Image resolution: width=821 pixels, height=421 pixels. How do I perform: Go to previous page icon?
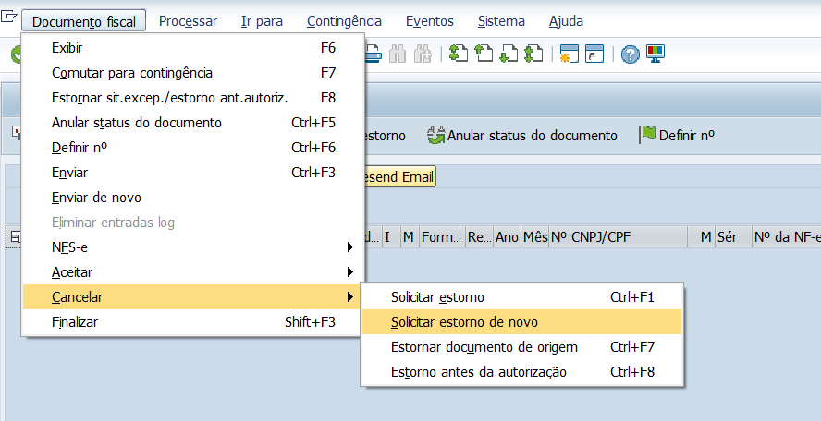click(484, 54)
